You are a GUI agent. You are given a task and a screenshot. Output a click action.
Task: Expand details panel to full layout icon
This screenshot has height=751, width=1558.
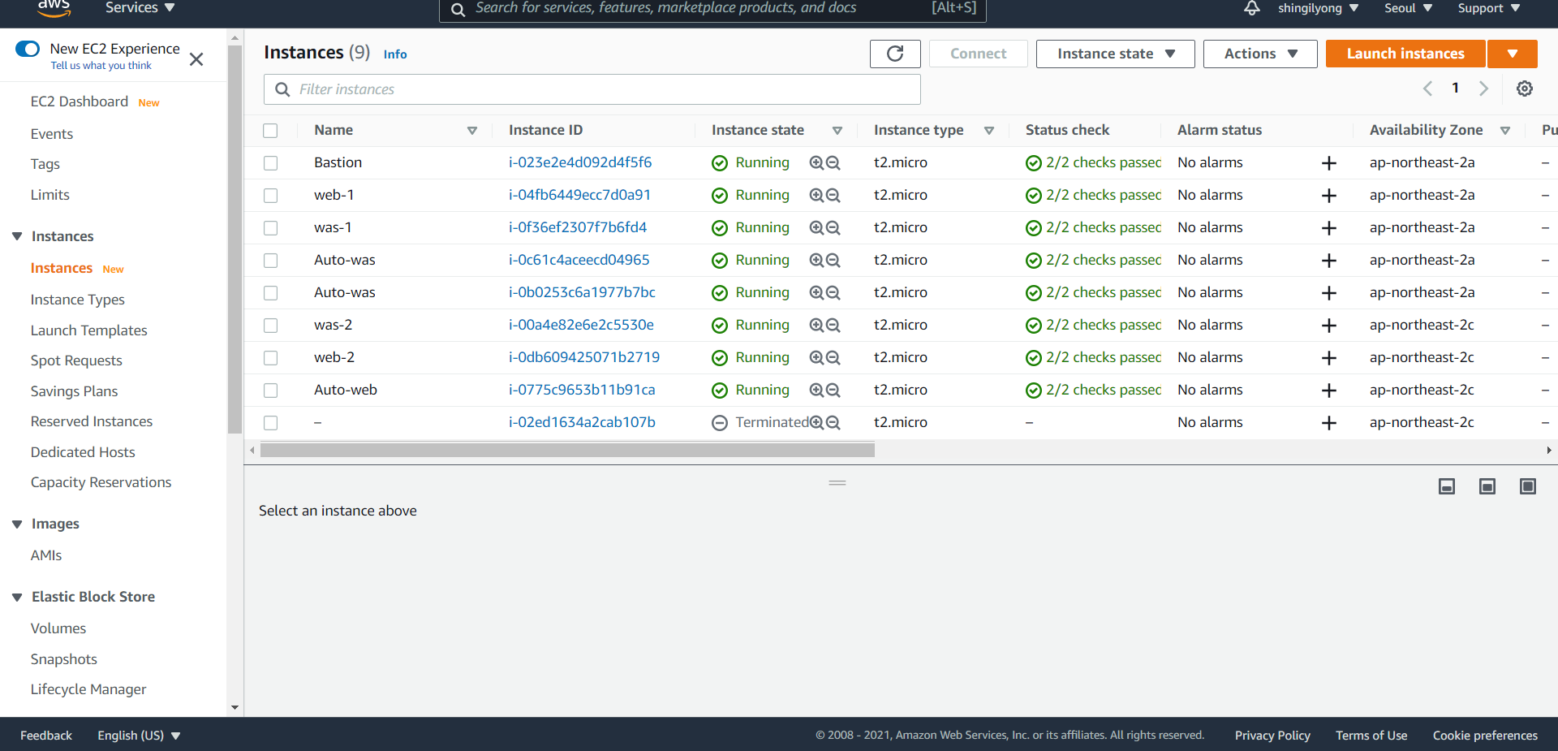click(1528, 486)
